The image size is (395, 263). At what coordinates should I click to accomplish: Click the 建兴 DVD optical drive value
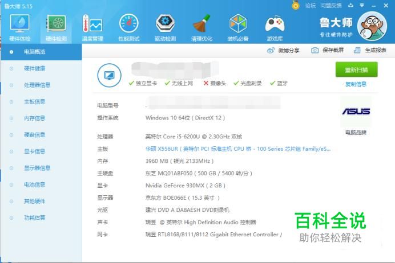pyautogui.click(x=187, y=210)
